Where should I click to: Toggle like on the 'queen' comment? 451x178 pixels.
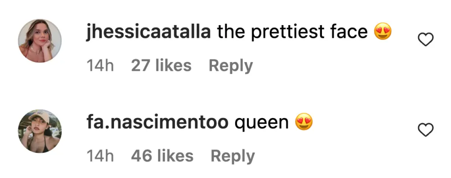[x=425, y=130]
